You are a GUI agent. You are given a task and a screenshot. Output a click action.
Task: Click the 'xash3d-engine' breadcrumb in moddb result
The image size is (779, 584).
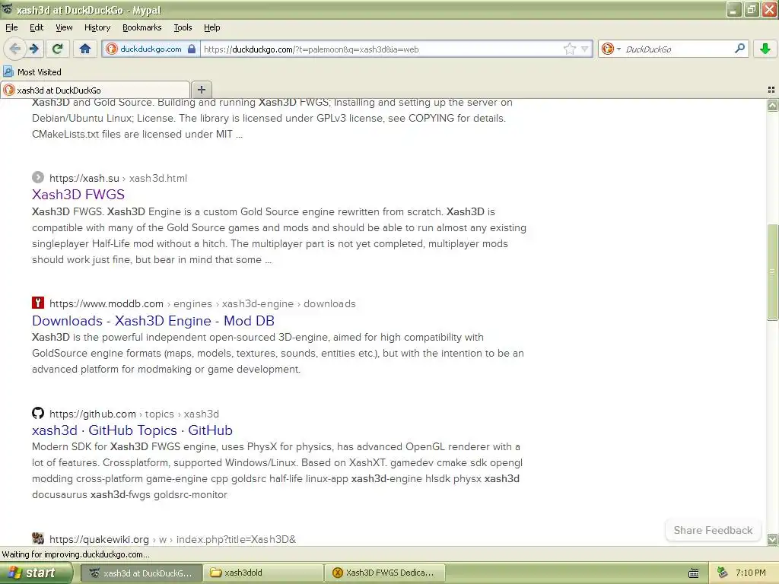[257, 303]
